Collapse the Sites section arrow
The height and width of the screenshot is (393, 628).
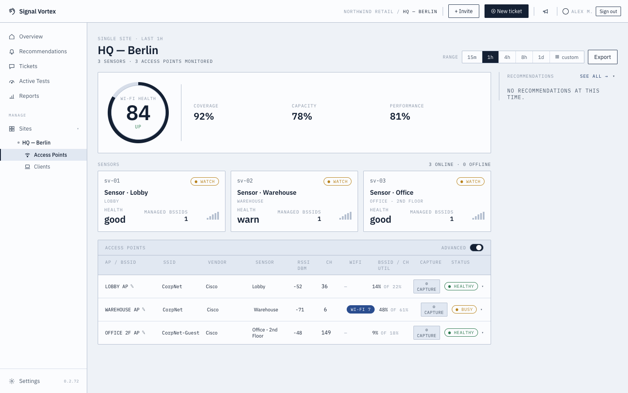pos(78,129)
